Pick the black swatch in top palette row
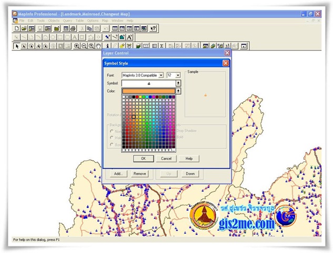 click(134, 97)
